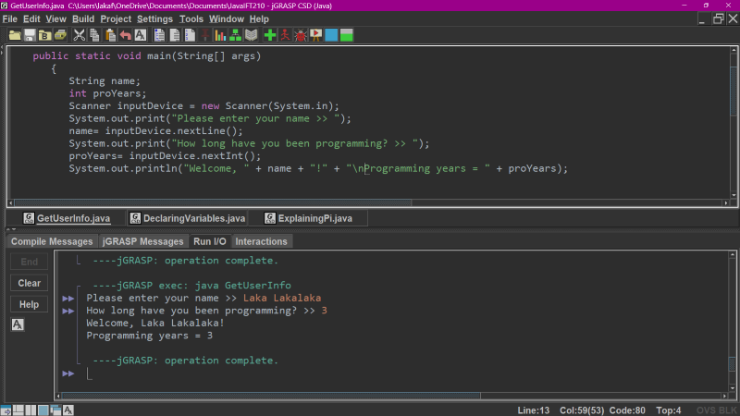Run the program with the red running man
740x416 pixels.
[x=285, y=35]
